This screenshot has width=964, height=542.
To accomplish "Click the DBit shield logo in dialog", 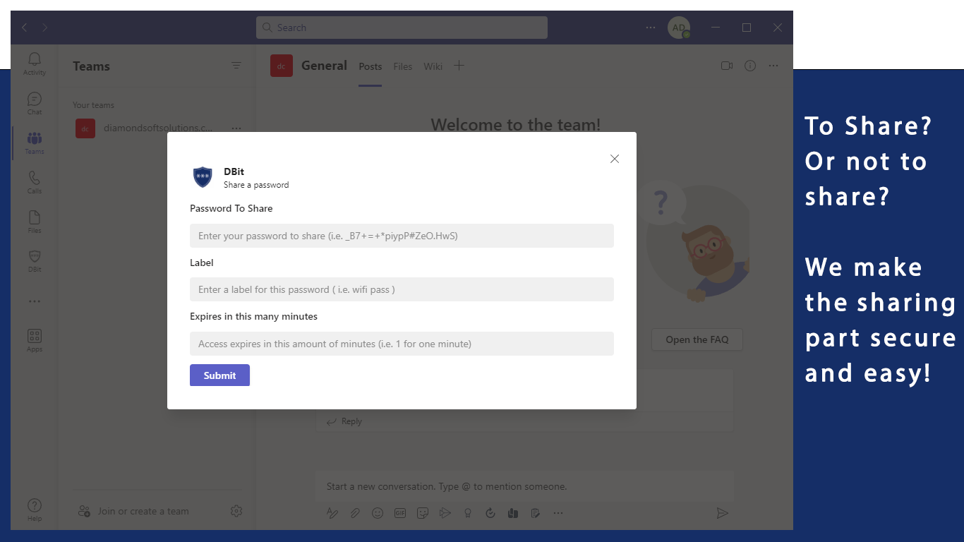I will click(x=203, y=177).
